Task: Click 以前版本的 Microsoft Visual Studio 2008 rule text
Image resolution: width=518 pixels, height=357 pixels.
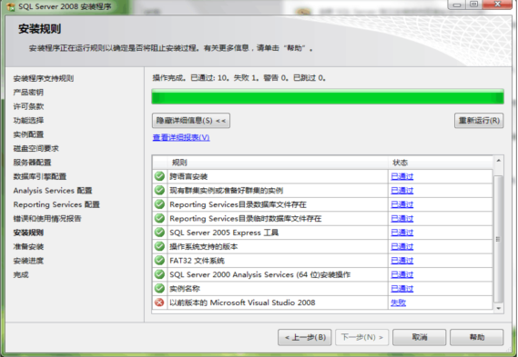Action: tap(242, 302)
